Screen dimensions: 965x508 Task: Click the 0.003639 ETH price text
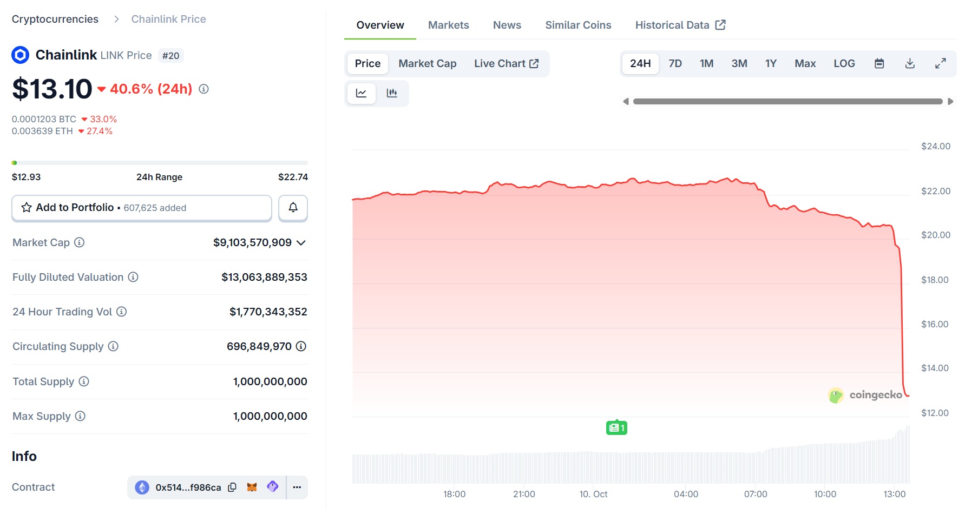42,131
